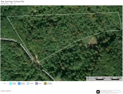Click the cleared field patch below the boundary
Image resolution: width=123 pixels, height=94 pixels.
click(93, 41)
